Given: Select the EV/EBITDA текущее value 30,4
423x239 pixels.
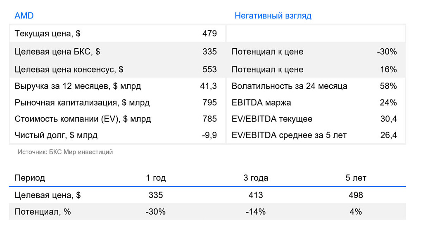Looking at the screenshot, I should pyautogui.click(x=388, y=119).
